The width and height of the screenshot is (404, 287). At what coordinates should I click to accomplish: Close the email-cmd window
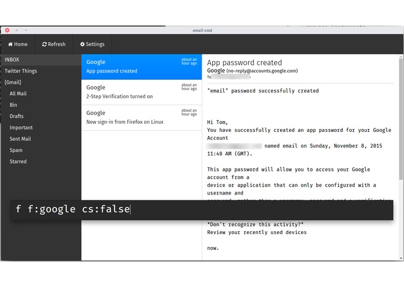(x=7, y=30)
